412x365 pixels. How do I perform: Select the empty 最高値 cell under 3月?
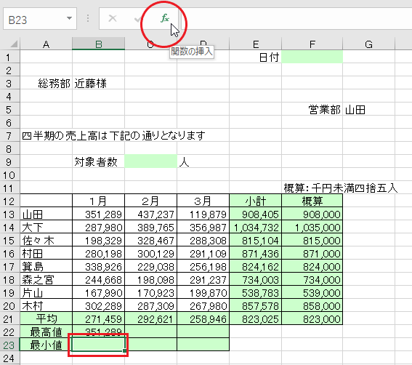click(x=203, y=332)
